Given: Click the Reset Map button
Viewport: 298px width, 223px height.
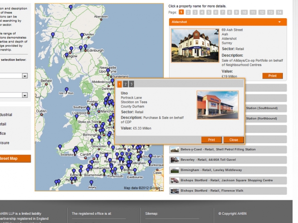Looking at the screenshot, I should [x=15, y=158].
